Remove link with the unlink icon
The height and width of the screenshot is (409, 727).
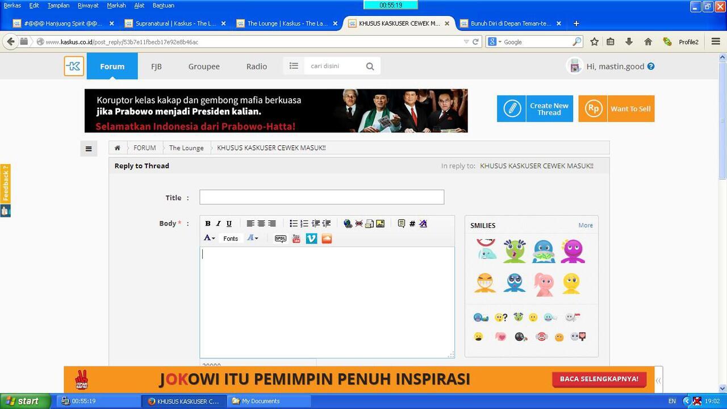(x=359, y=224)
